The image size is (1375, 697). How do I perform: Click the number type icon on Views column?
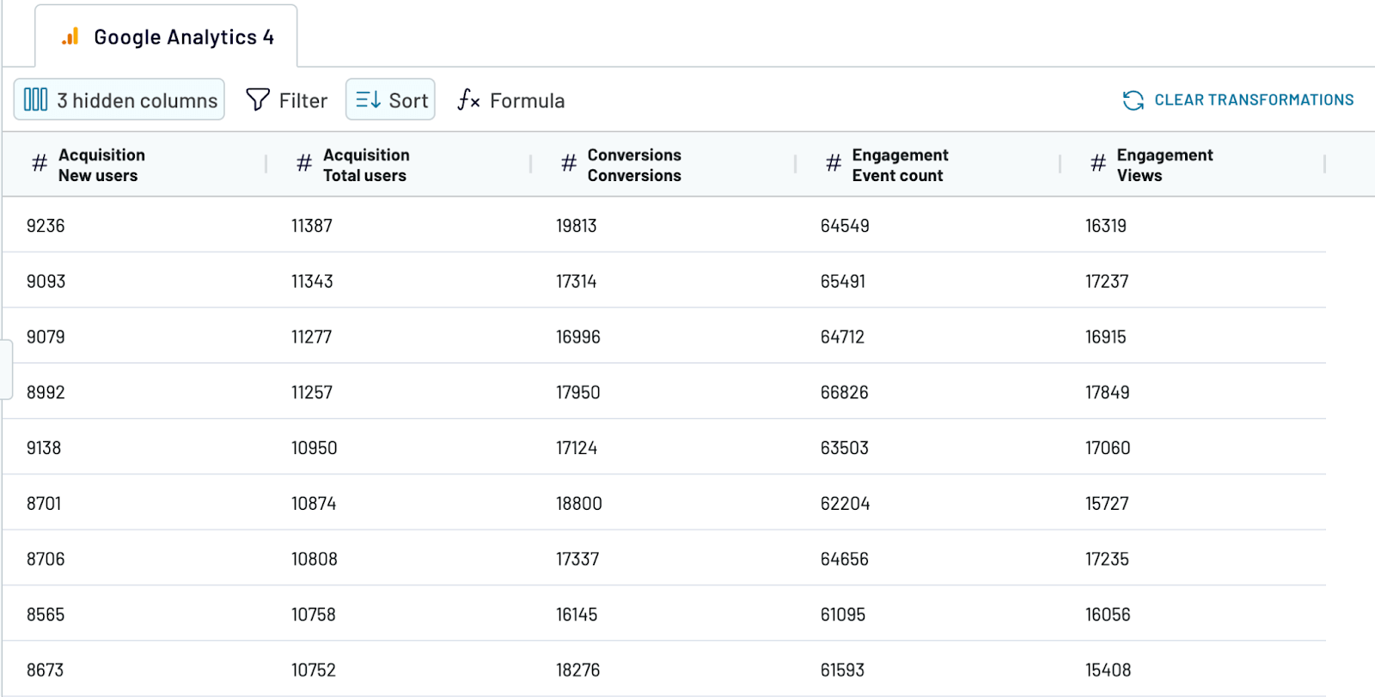click(1098, 163)
